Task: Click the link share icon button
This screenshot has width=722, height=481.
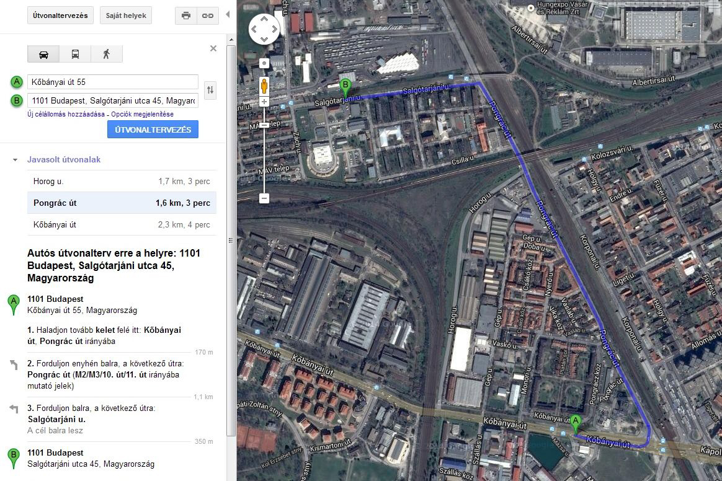Action: 208,15
